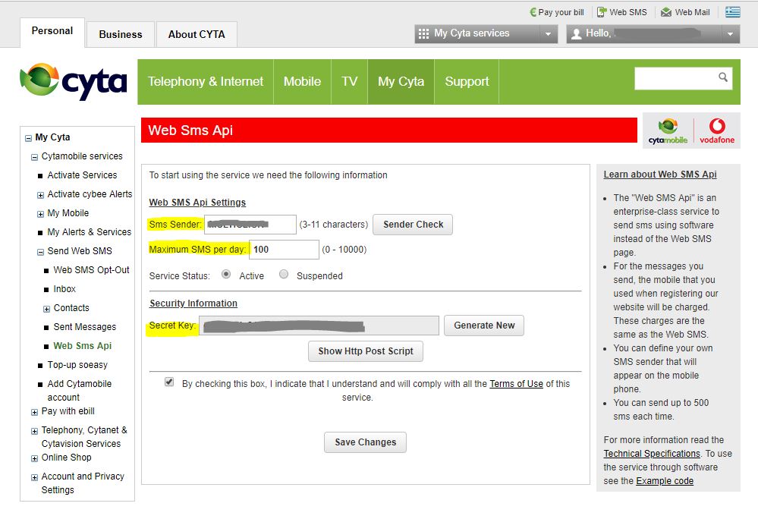This screenshot has height=519, width=758.
Task: Click the search magnifier icon
Action: pos(722,77)
